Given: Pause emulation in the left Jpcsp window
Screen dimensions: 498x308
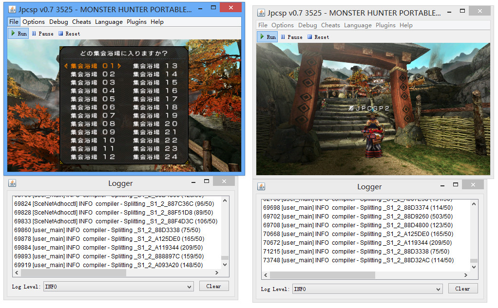Looking at the screenshot, I should (x=42, y=34).
